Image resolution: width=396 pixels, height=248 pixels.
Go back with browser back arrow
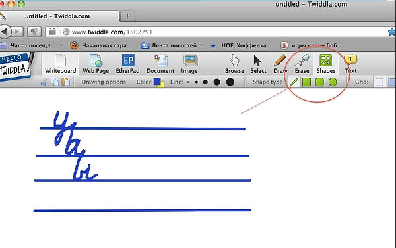click(x=5, y=32)
